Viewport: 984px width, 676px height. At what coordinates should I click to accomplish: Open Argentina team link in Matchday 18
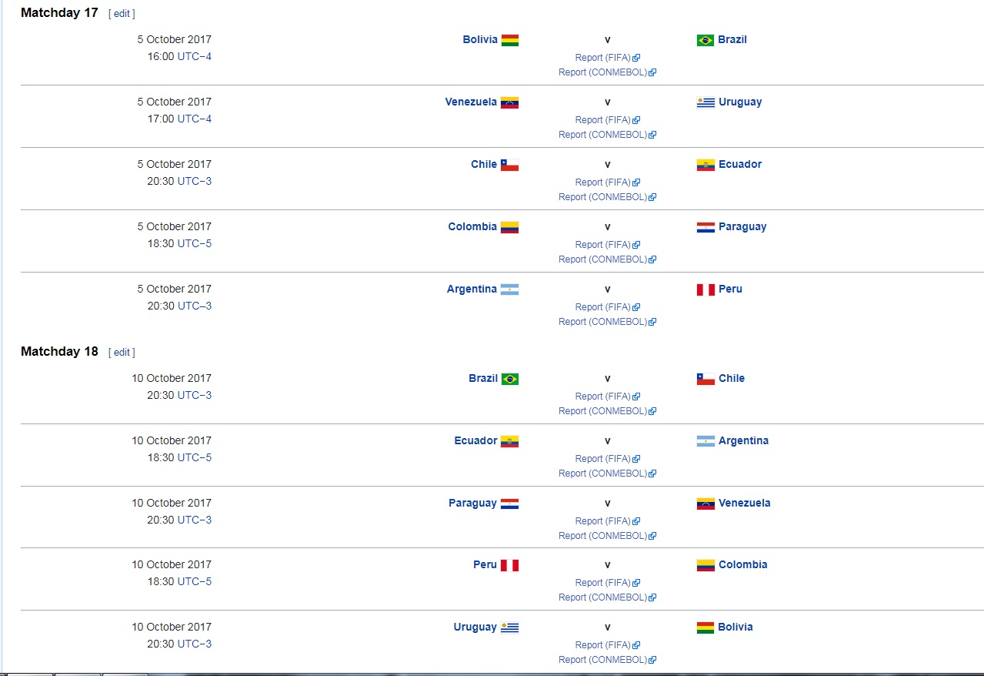point(743,440)
